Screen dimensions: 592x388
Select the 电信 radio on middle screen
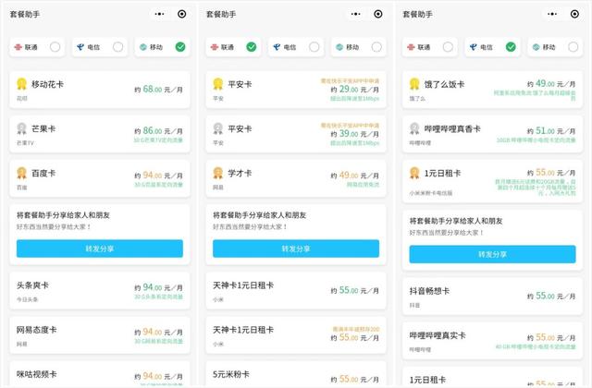pos(314,47)
